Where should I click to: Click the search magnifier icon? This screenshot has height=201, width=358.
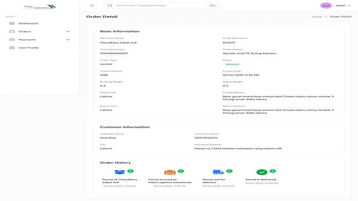(x=110, y=5)
